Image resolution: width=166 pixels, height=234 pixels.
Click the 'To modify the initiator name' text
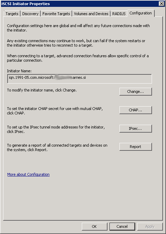[42, 90]
